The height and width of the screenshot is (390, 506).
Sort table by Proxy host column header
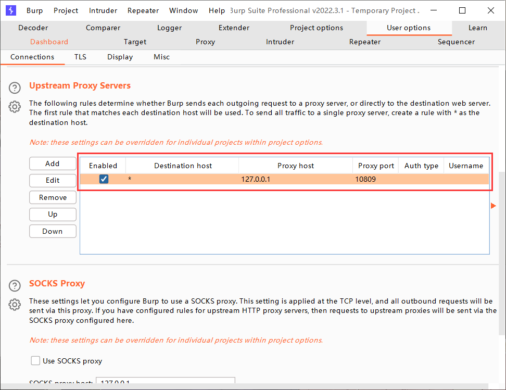(x=295, y=166)
